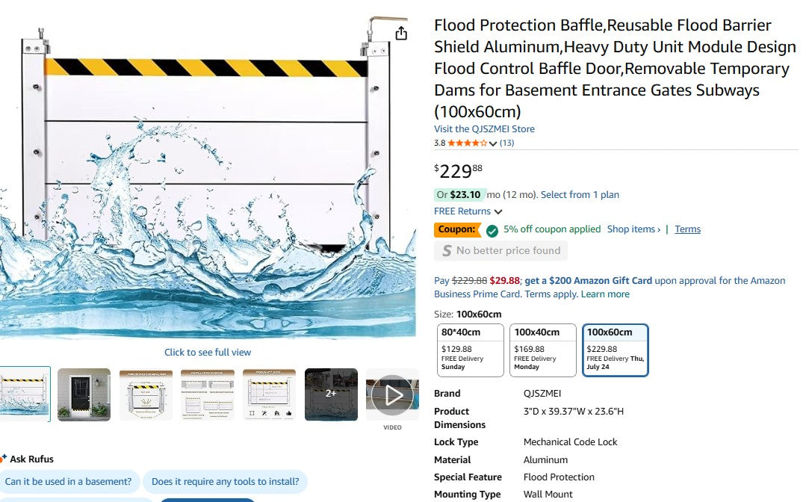The height and width of the screenshot is (502, 809).
Task: Select the 100x60cm size option
Action: click(615, 350)
